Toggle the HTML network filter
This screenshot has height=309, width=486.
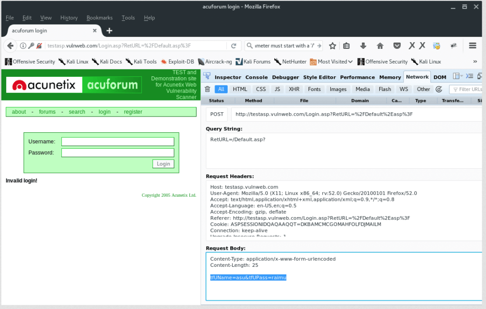240,89
